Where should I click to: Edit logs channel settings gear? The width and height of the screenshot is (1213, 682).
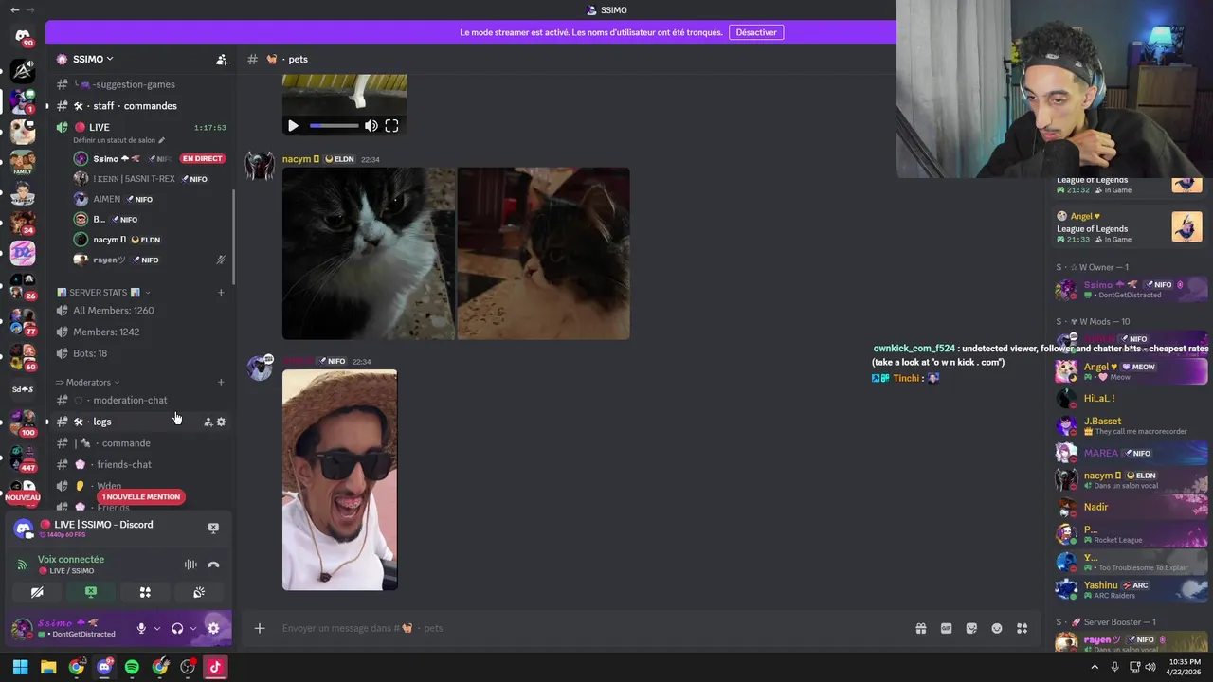click(x=221, y=422)
